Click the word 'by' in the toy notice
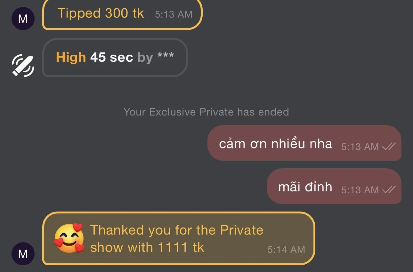 [x=145, y=58]
